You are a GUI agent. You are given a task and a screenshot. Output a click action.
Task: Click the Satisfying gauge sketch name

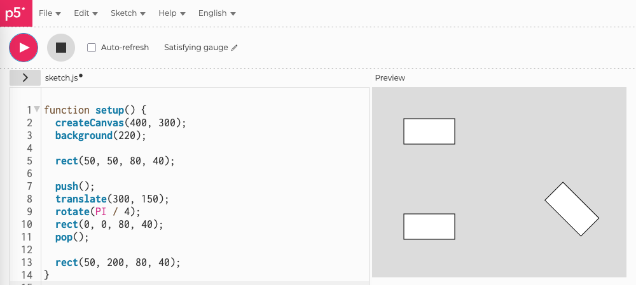[x=196, y=48]
